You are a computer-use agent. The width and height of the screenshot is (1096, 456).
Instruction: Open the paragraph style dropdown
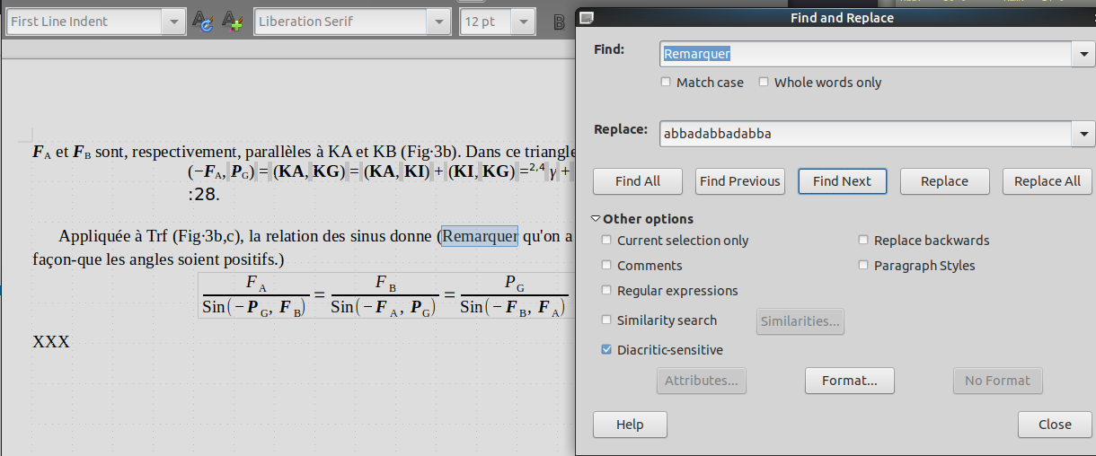coord(173,22)
